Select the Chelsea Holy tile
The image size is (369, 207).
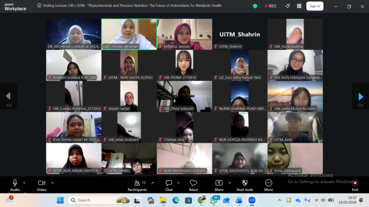click(184, 127)
